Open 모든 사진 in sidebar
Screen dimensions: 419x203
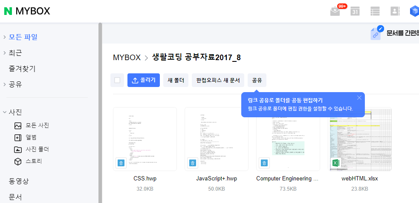[32, 125]
